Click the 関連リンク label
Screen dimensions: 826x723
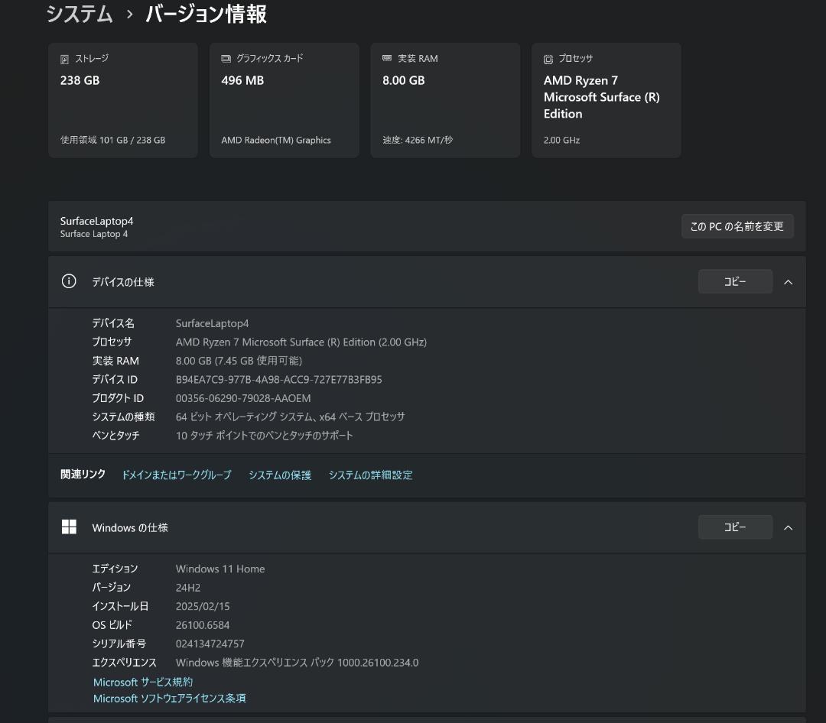click(x=83, y=475)
